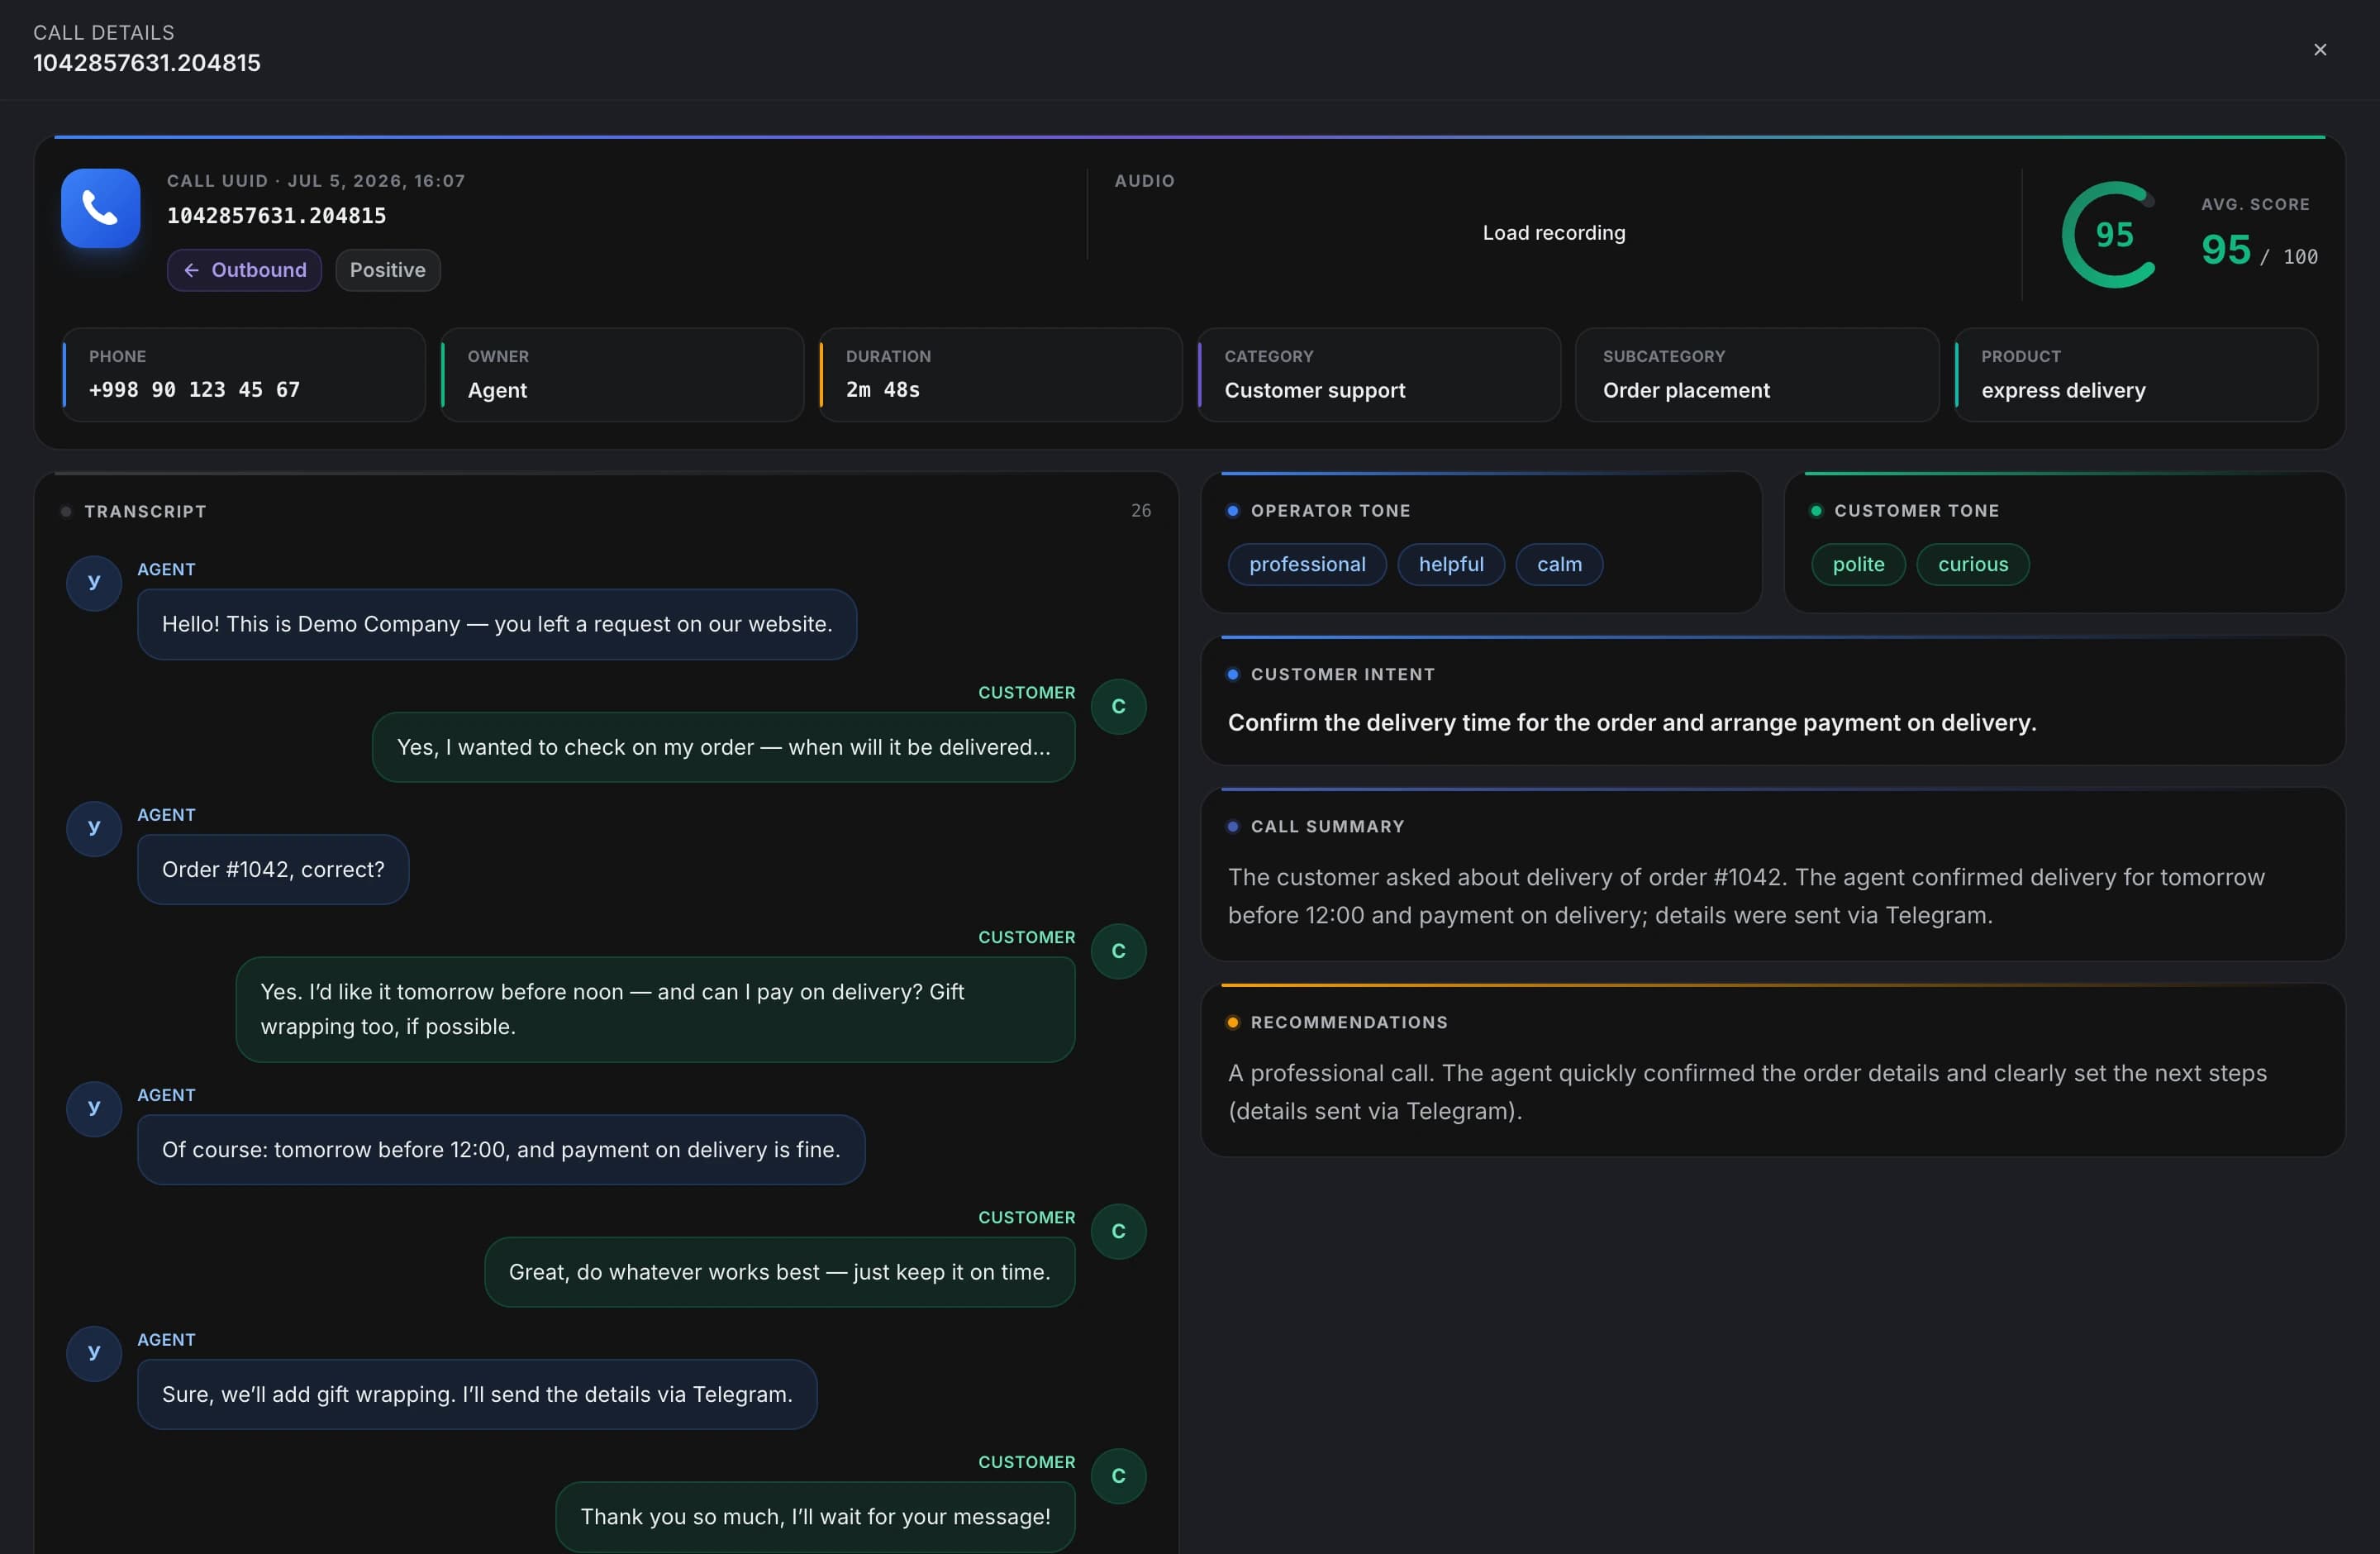The image size is (2380, 1554).
Task: Click the 'Great, do whatever works best' bubble
Action: (x=779, y=1272)
